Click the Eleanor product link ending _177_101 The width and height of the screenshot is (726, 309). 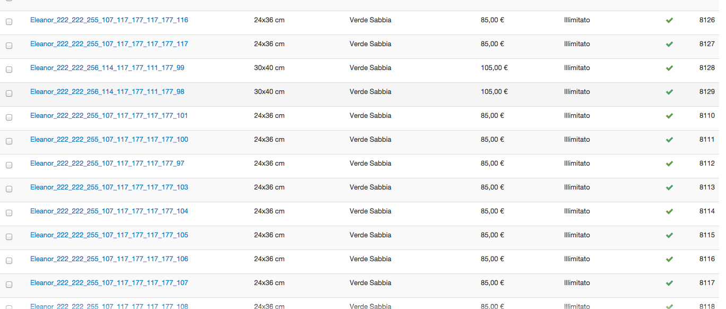pyautogui.click(x=109, y=116)
